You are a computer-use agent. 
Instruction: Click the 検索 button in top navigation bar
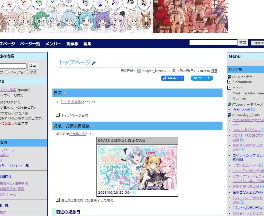pos(243,42)
